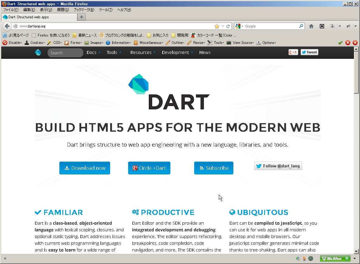Click the Follow @dart_lang button

point(278,166)
